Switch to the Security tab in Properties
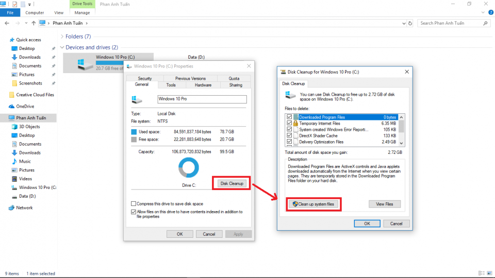This screenshot has height=278, width=495. (144, 78)
